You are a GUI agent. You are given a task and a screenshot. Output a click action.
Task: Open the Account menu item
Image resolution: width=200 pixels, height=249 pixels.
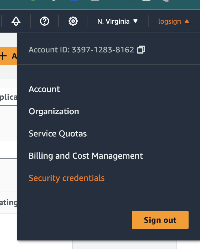[44, 89]
